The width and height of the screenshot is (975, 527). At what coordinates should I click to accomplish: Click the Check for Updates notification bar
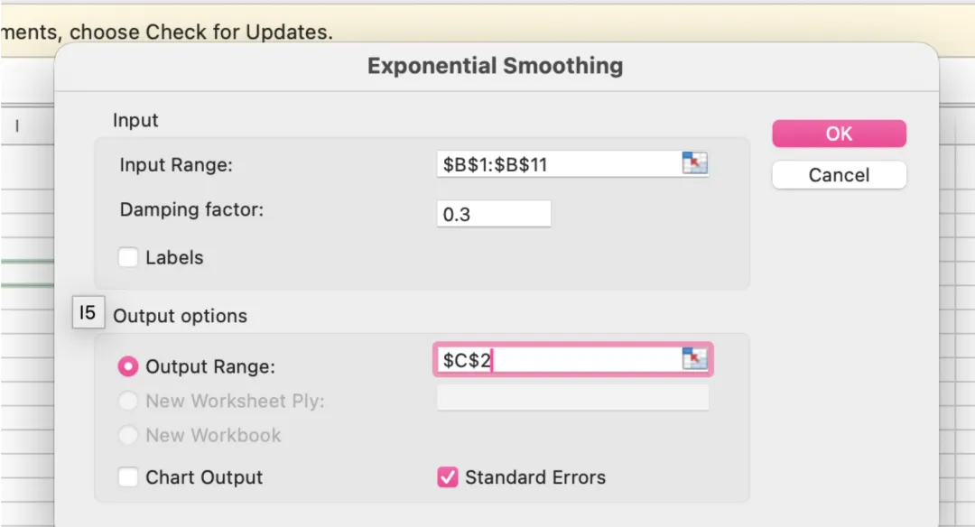coord(181,32)
